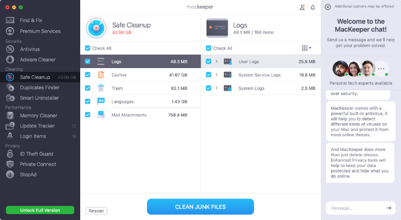401x220 pixels.
Task: Click the Logs header icon
Action: [217, 28]
